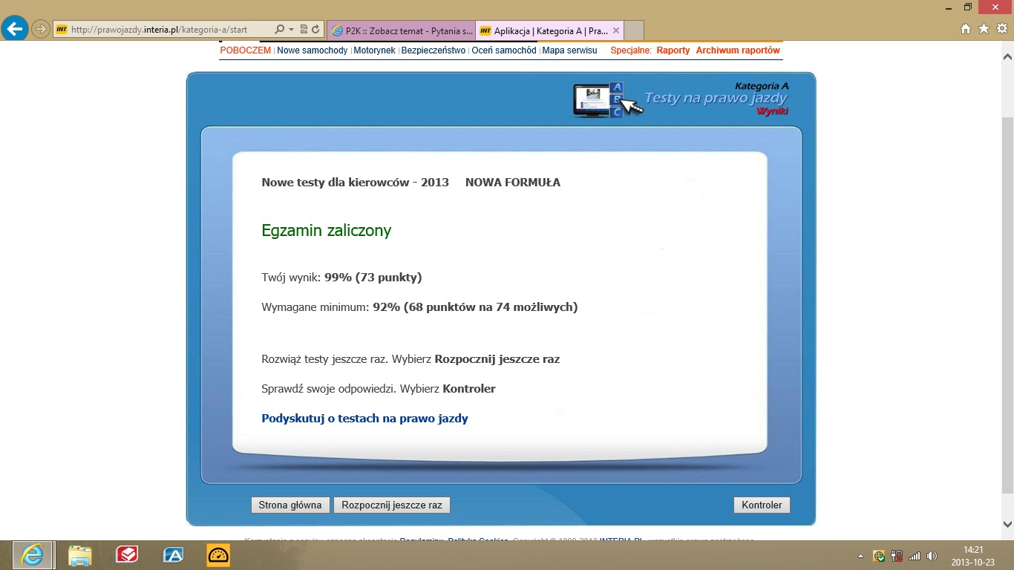Image resolution: width=1014 pixels, height=570 pixels.
Task: Click the Nowe testy dla kierowców - 2013 heading
Action: 355,183
